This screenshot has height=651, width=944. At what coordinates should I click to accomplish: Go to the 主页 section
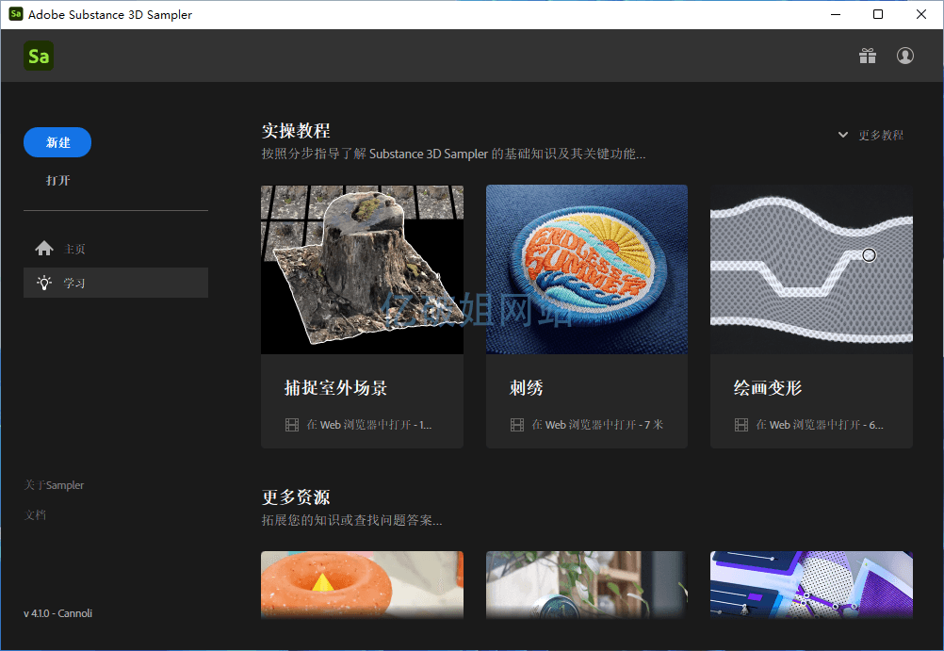click(116, 248)
